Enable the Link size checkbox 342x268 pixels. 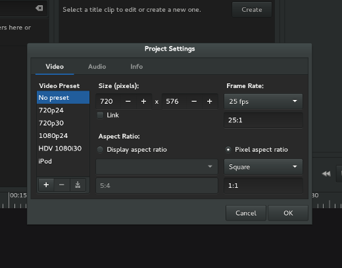point(100,115)
